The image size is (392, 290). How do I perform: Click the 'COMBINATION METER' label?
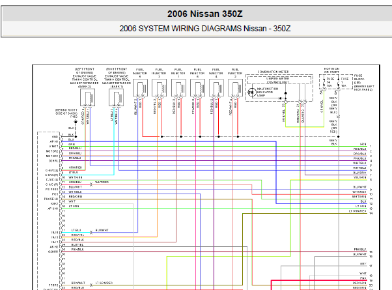point(273,72)
